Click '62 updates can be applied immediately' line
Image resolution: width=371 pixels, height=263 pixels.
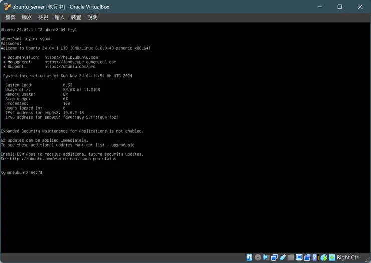(x=44, y=140)
